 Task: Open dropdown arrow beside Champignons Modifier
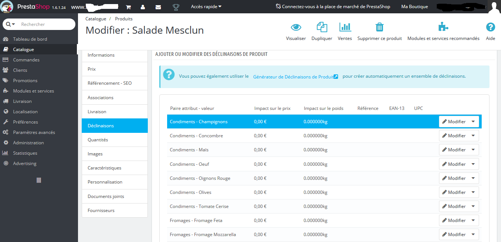point(473,121)
